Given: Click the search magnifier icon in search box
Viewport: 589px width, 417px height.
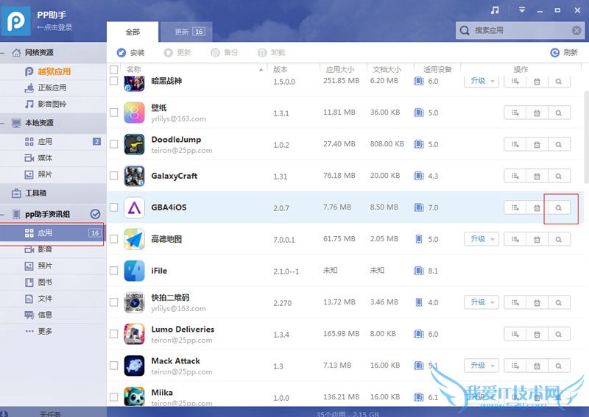Looking at the screenshot, I should tap(465, 30).
